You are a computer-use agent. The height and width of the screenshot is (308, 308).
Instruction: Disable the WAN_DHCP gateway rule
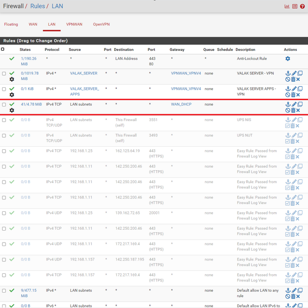[287, 110]
